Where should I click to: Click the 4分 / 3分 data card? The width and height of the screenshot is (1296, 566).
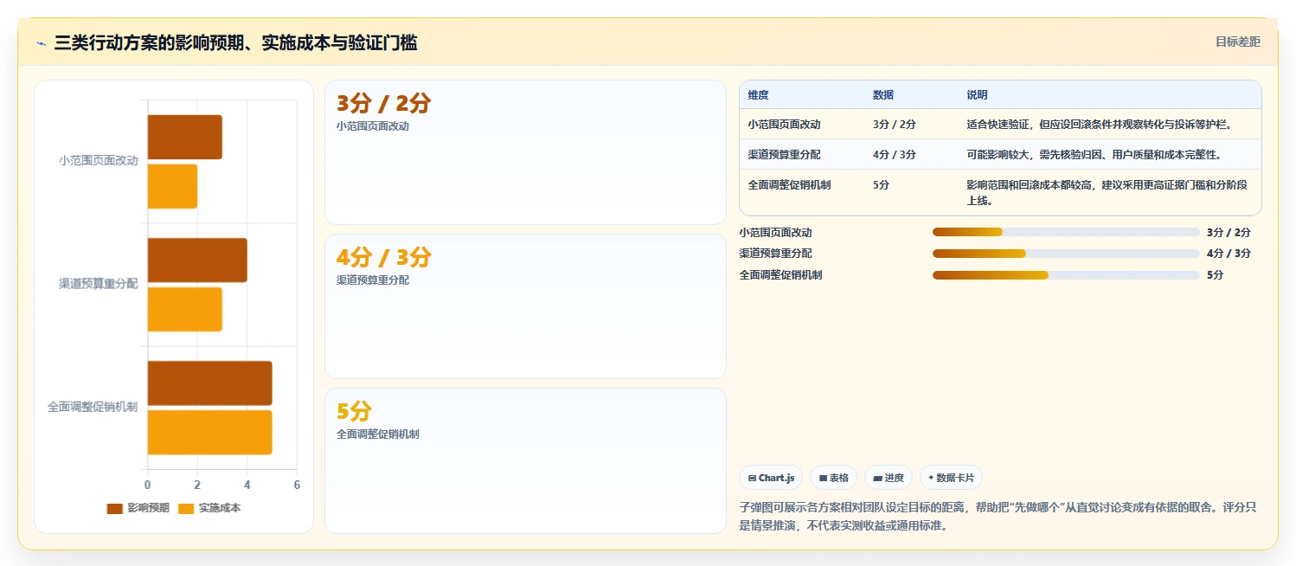(525, 306)
